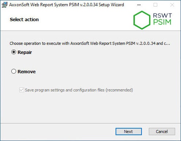Click the green PSIM logo text
The image size is (181, 141).
point(162,22)
